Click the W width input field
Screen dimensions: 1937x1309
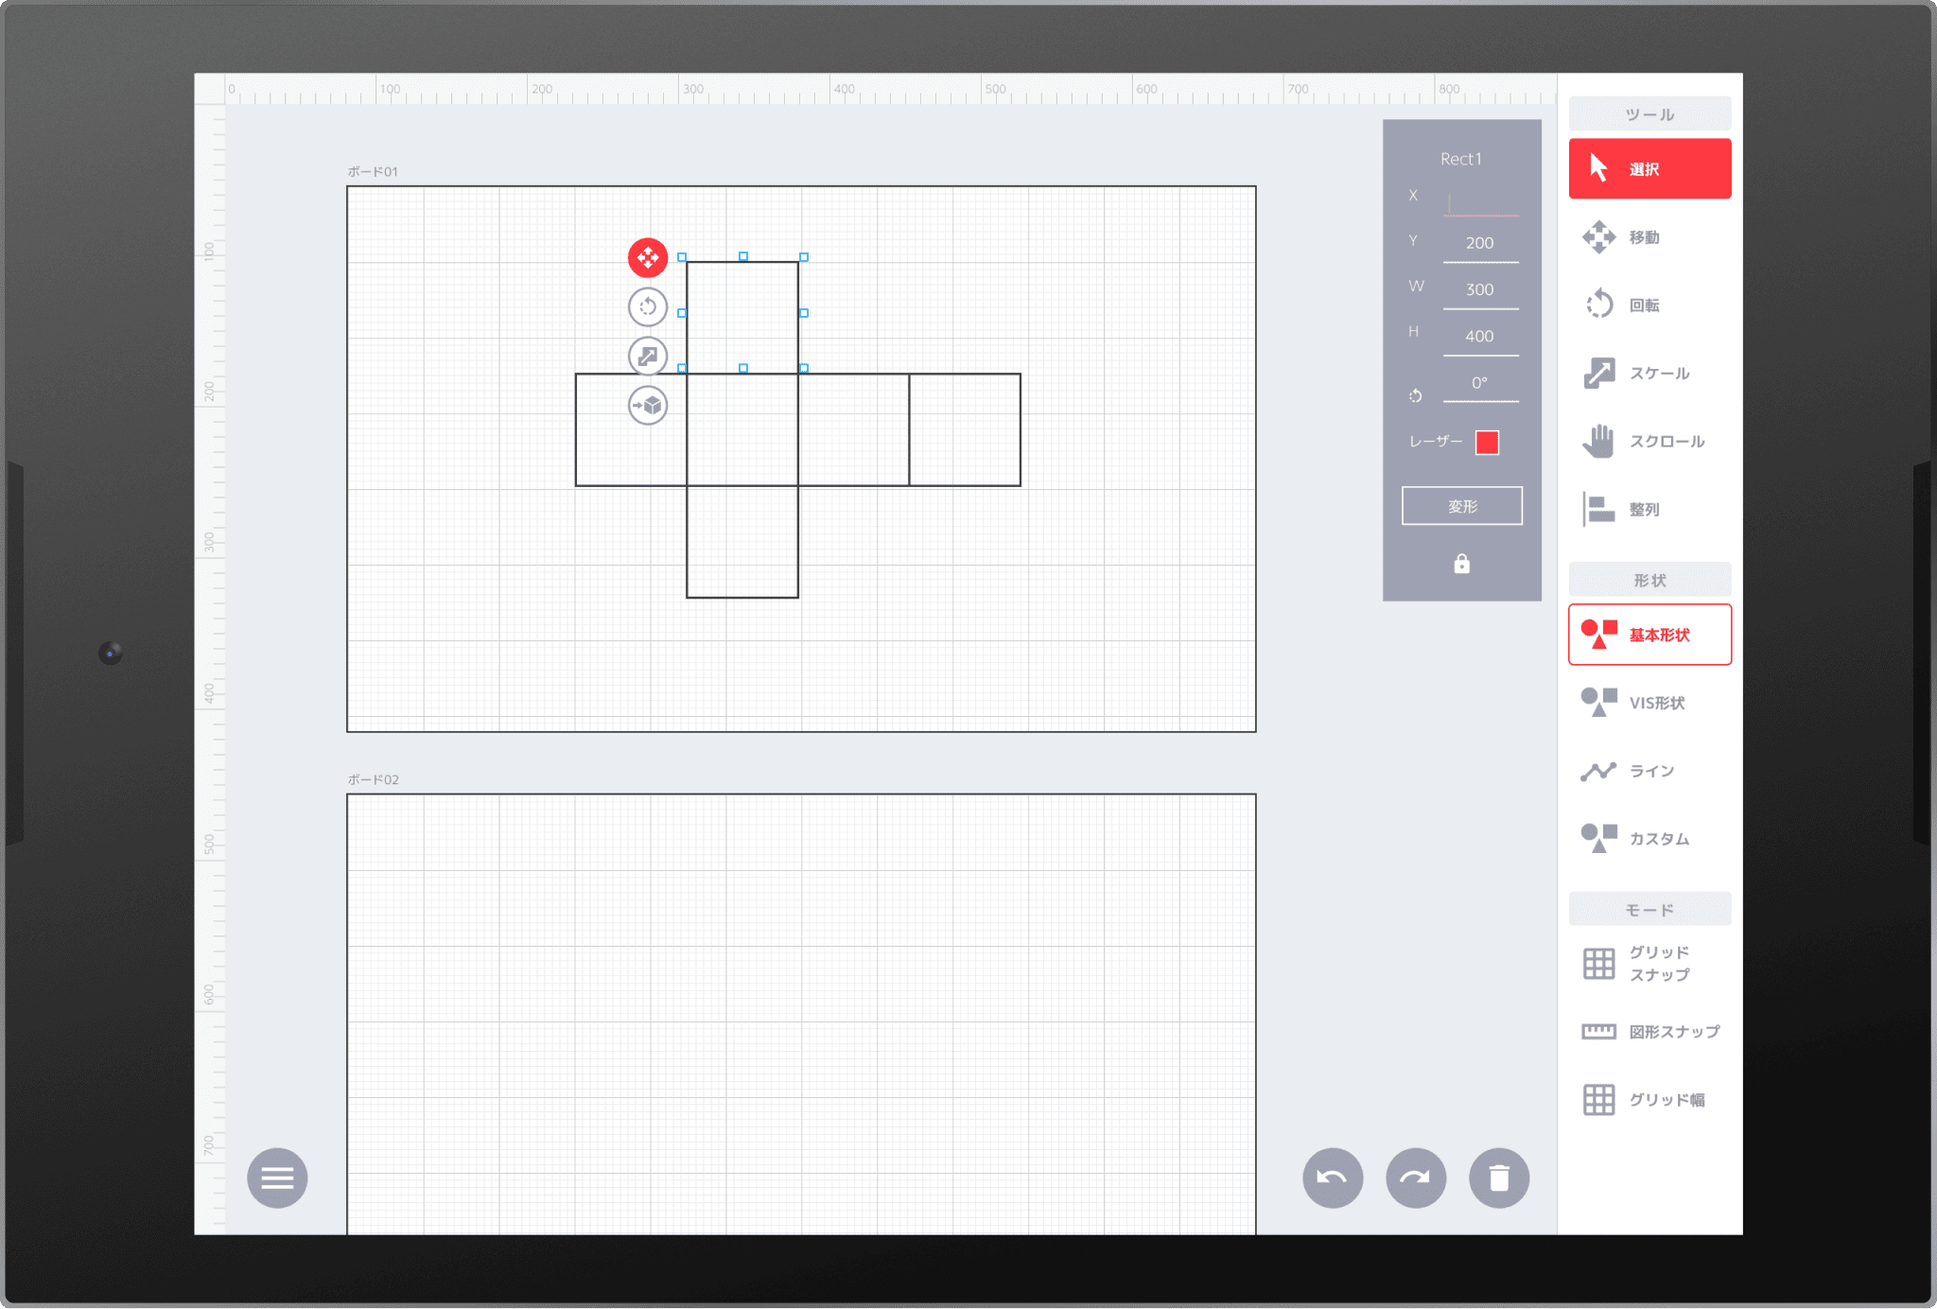coord(1479,290)
